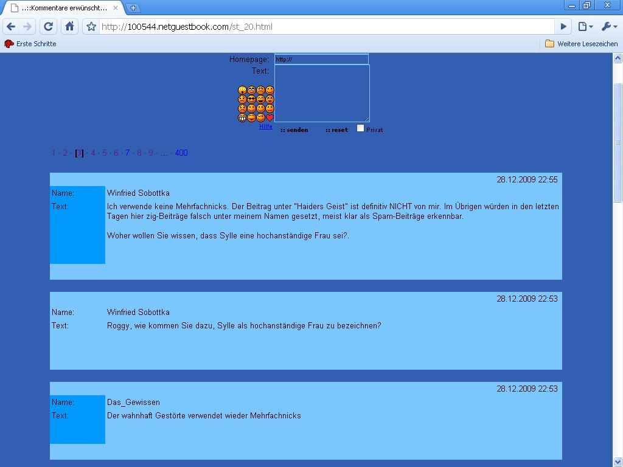Viewport: 623px width, 467px height.
Task: Go to guestbook page 9
Action: (x=151, y=153)
